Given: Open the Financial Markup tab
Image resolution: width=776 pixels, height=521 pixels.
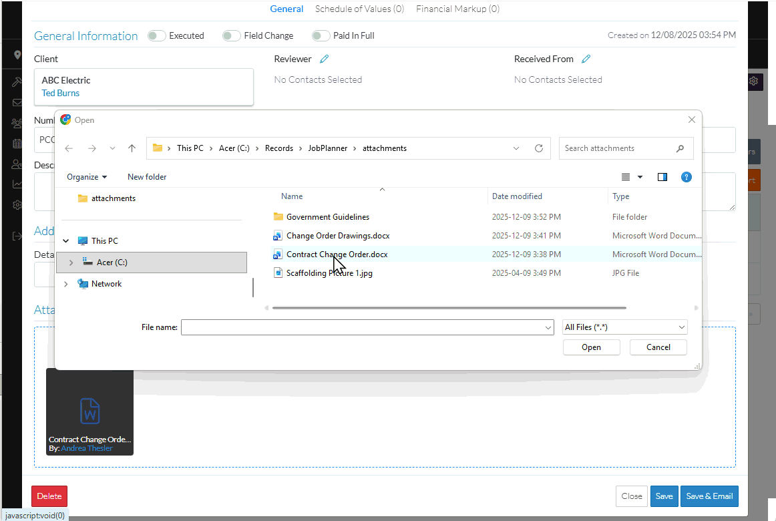Looking at the screenshot, I should tap(457, 9).
